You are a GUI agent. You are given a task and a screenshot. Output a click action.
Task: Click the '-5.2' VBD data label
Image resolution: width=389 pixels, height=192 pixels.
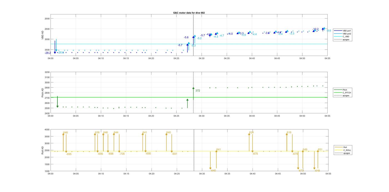[199, 38]
